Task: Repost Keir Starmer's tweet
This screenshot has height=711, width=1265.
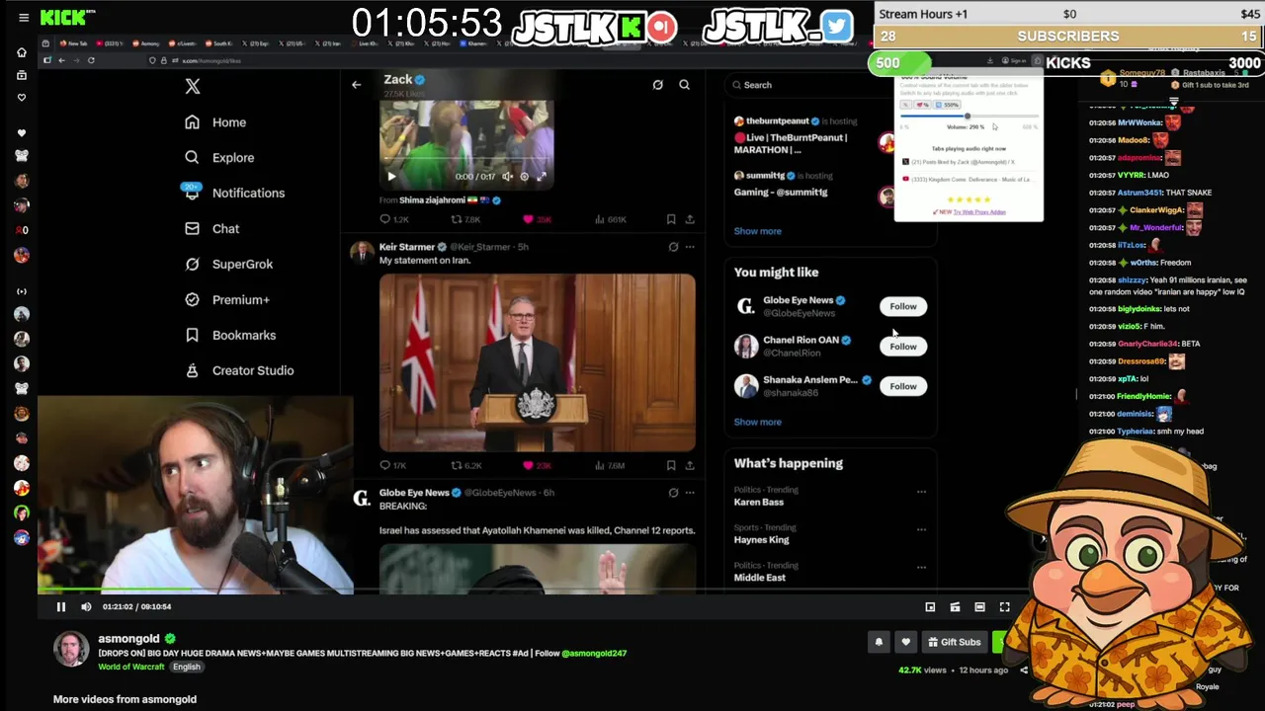Action: (465, 465)
